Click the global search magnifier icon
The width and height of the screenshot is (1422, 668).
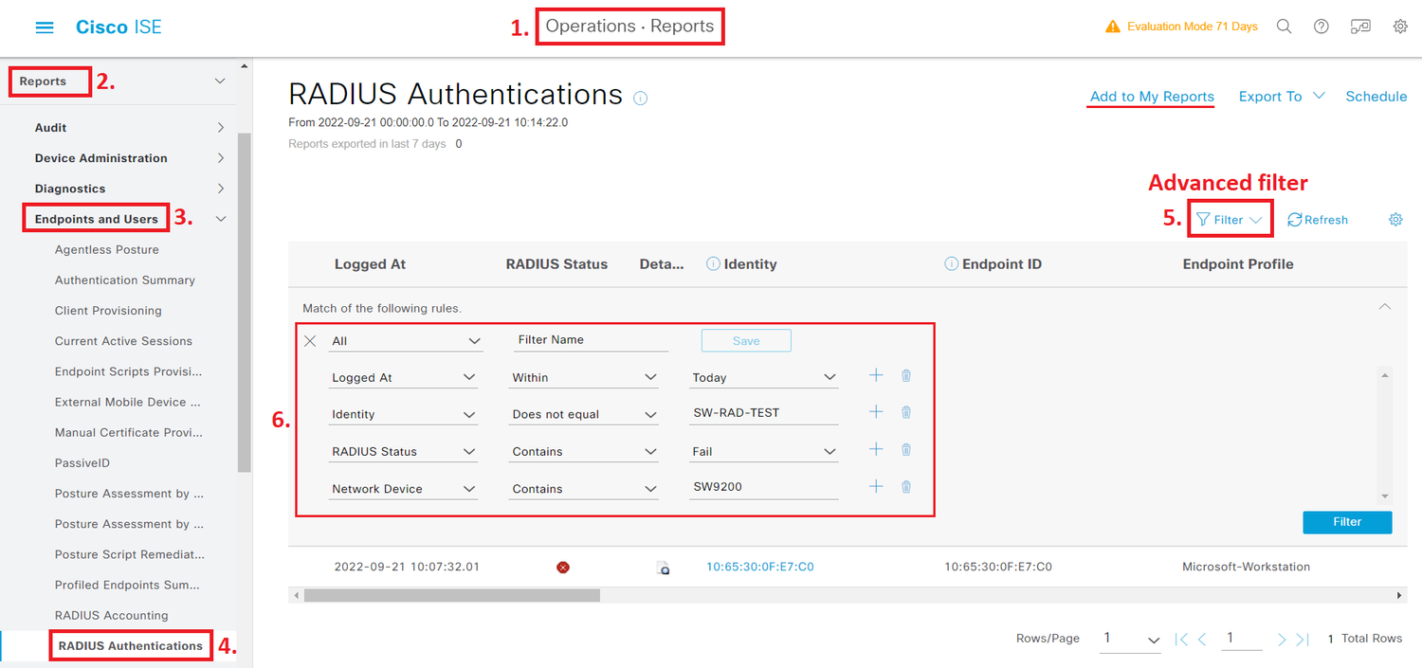pyautogui.click(x=1284, y=26)
